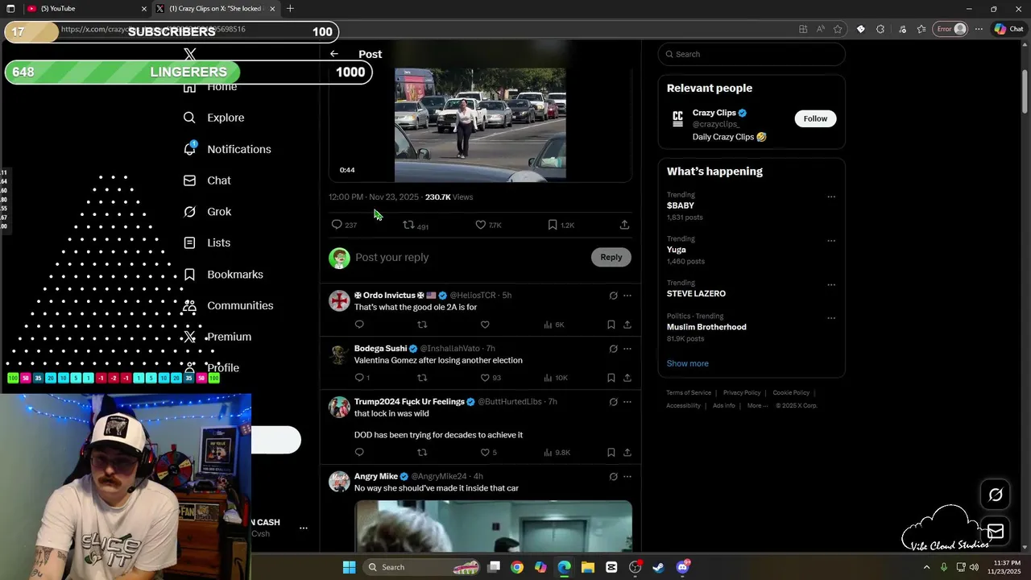1031x580 pixels.
Task: Add page to favorites star icon
Action: (838, 29)
